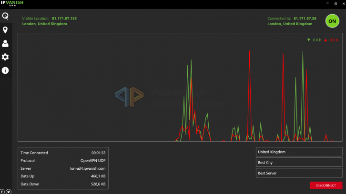Click the visible location IP 81.171.97.155
This screenshot has width=346, height=194.
pyautogui.click(x=64, y=19)
